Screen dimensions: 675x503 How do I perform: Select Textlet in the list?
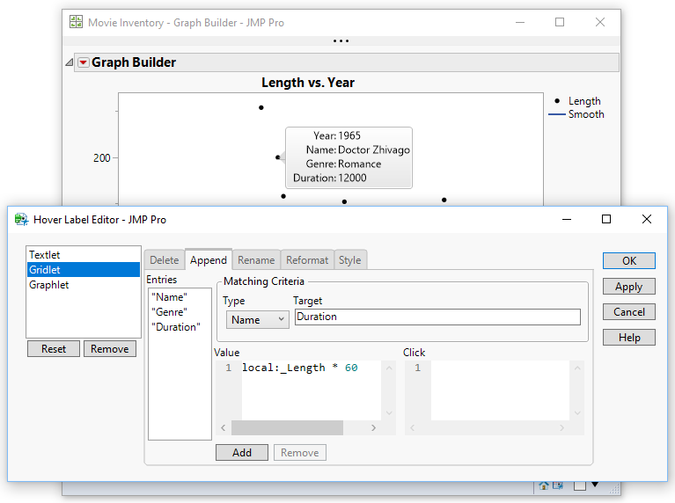(45, 255)
